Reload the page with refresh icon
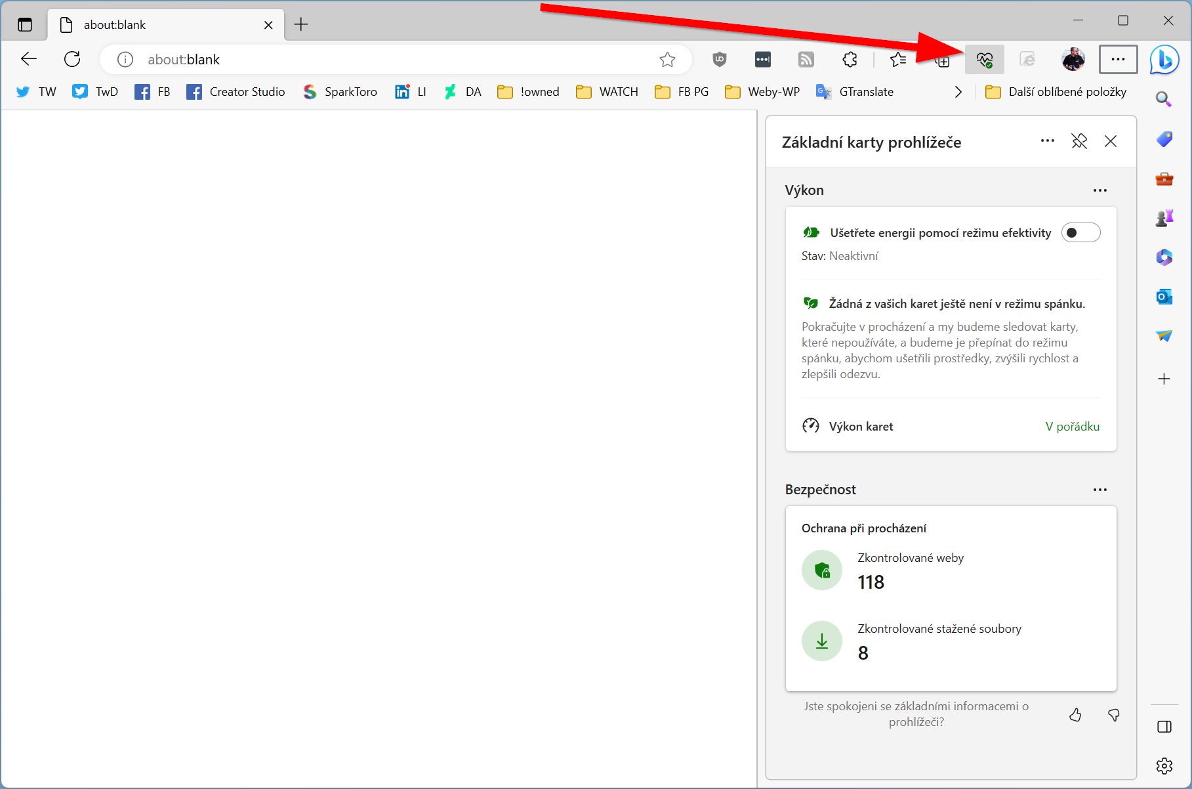1192x789 pixels. click(x=72, y=59)
